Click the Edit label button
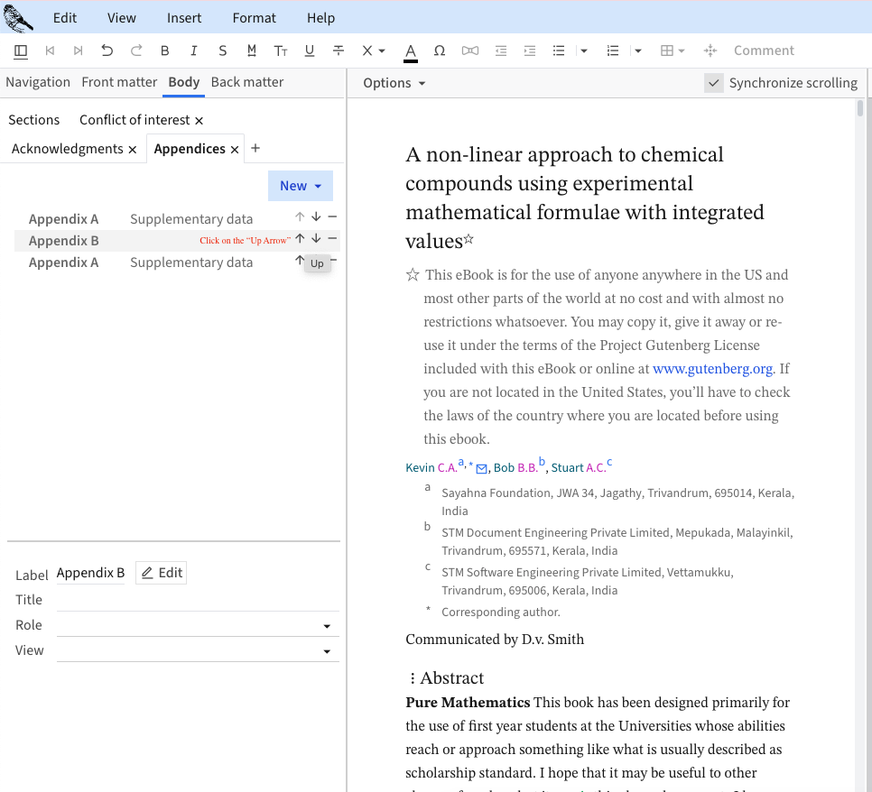Image resolution: width=872 pixels, height=792 pixels. tap(162, 573)
